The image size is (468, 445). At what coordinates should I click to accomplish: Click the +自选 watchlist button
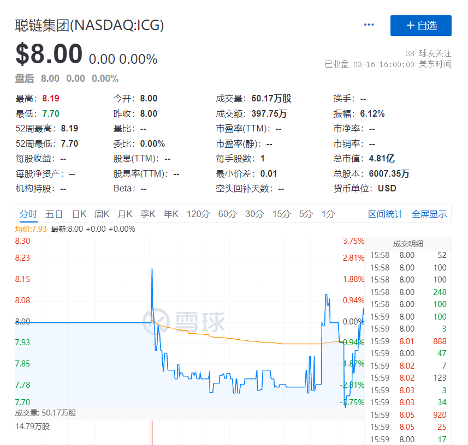420,25
